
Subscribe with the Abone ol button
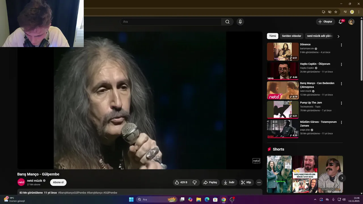tap(58, 182)
